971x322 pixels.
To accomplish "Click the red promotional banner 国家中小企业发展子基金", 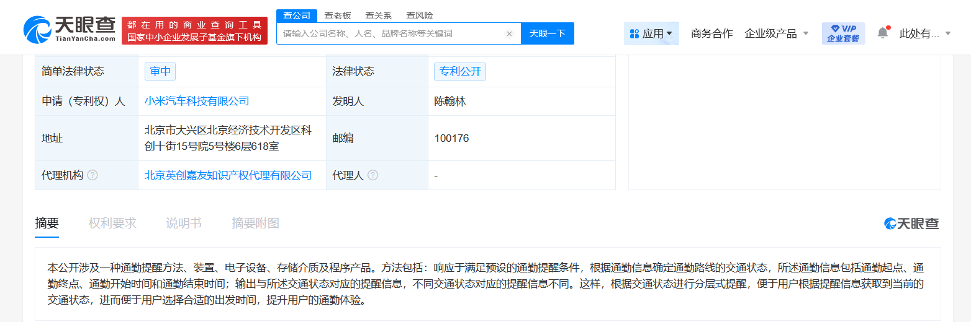I will point(194,31).
